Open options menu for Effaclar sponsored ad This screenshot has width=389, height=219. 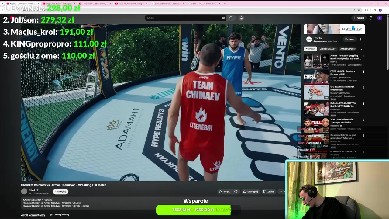(361, 39)
